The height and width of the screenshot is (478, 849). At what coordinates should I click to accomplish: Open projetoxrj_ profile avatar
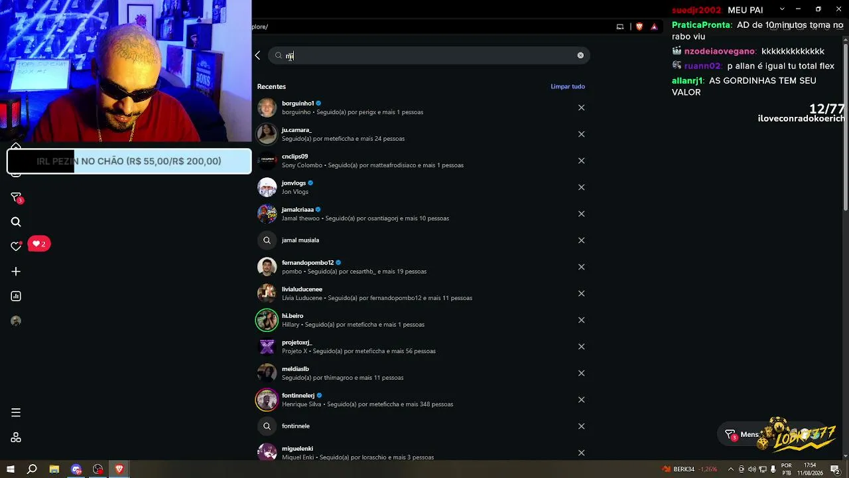pyautogui.click(x=267, y=347)
